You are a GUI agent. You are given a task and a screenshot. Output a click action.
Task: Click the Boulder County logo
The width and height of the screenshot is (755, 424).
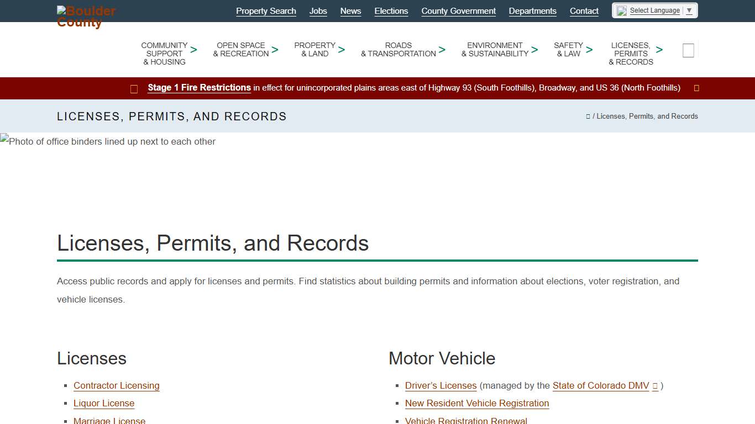point(86,15)
